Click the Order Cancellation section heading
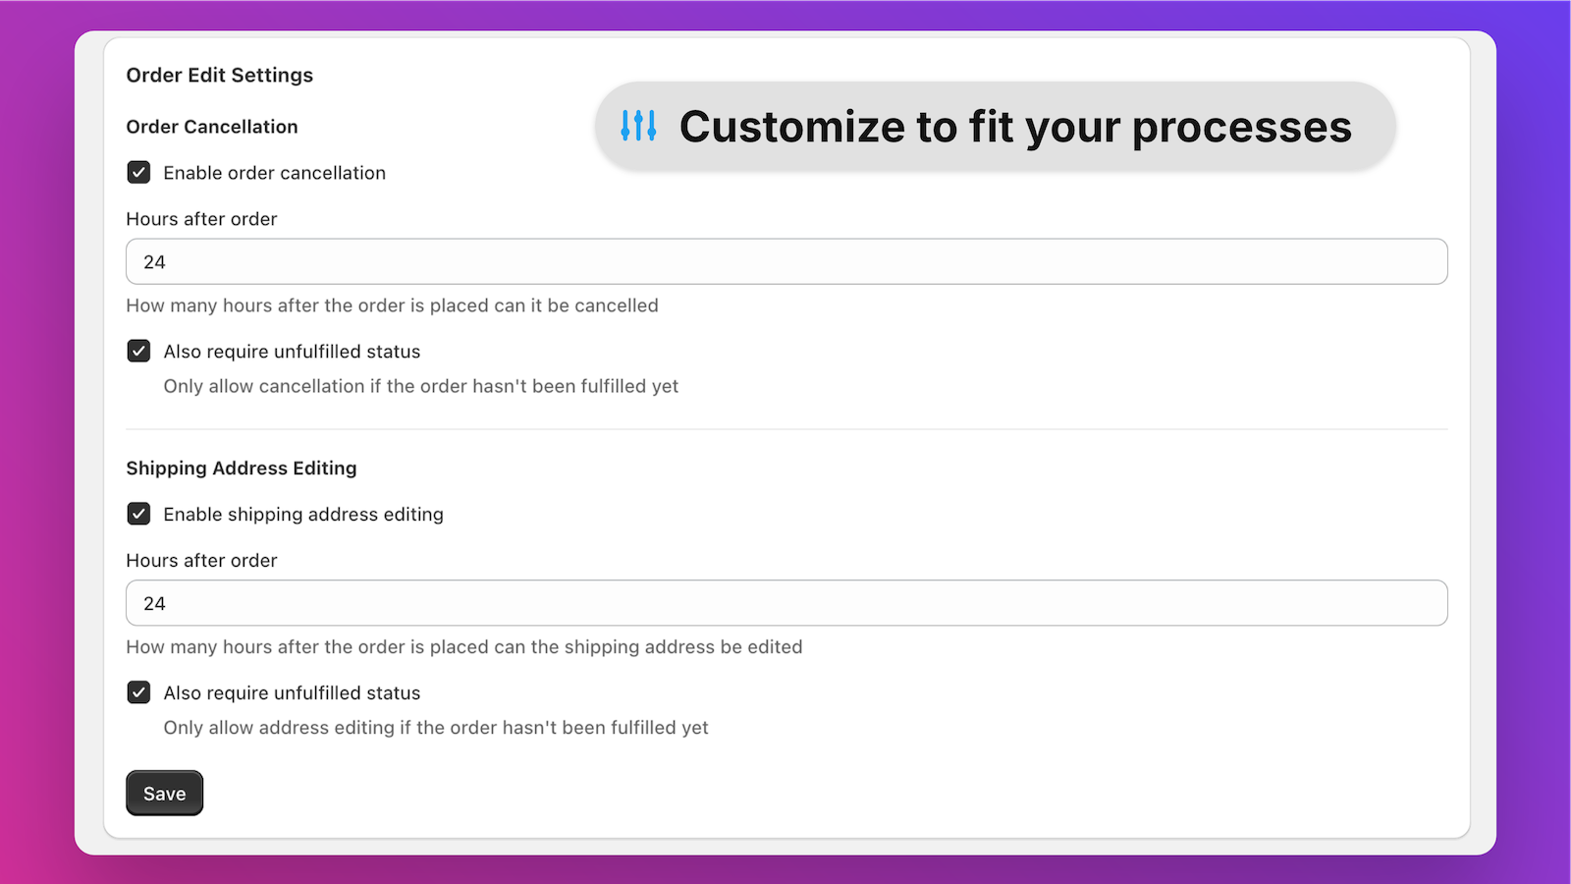 (x=211, y=127)
